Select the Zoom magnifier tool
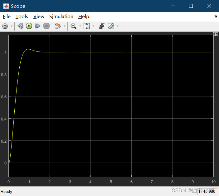219x196 pixels. [x=73, y=26]
